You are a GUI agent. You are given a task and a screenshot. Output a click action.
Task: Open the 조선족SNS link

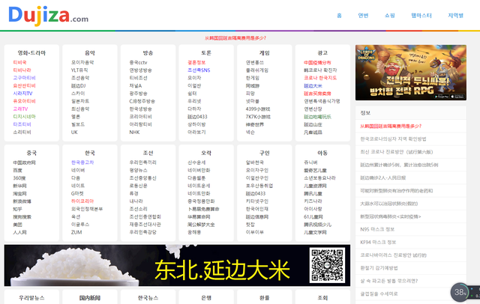pos(199,70)
